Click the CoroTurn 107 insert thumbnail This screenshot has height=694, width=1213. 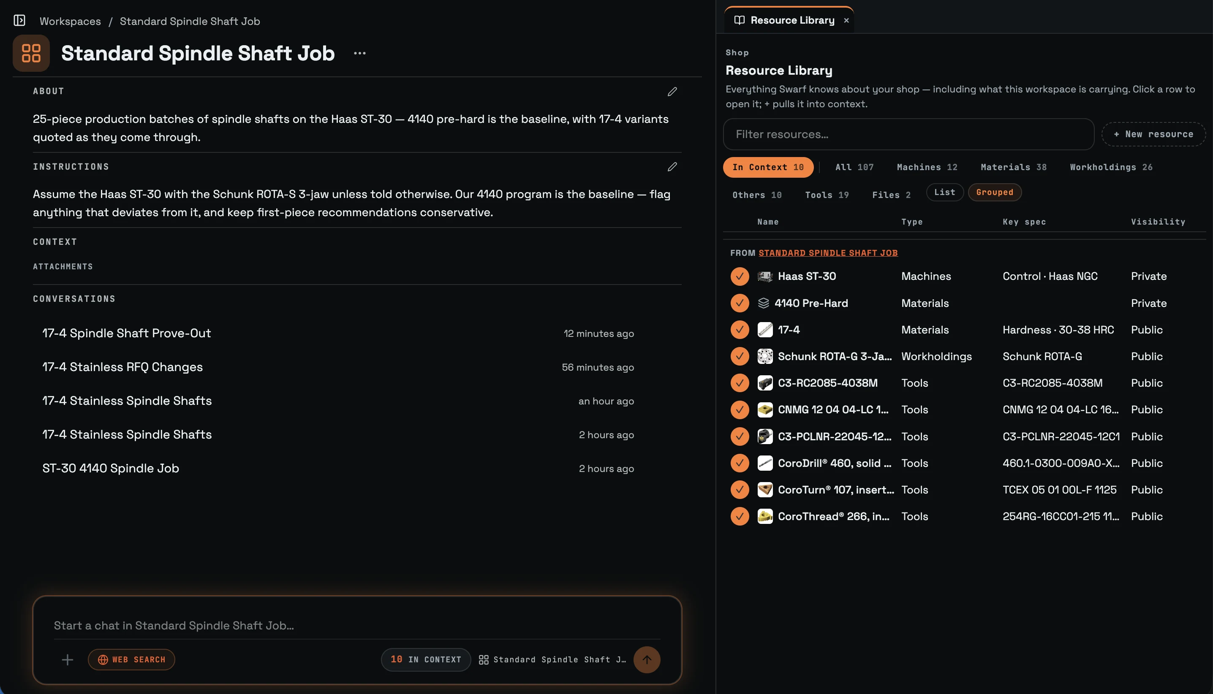(x=765, y=490)
